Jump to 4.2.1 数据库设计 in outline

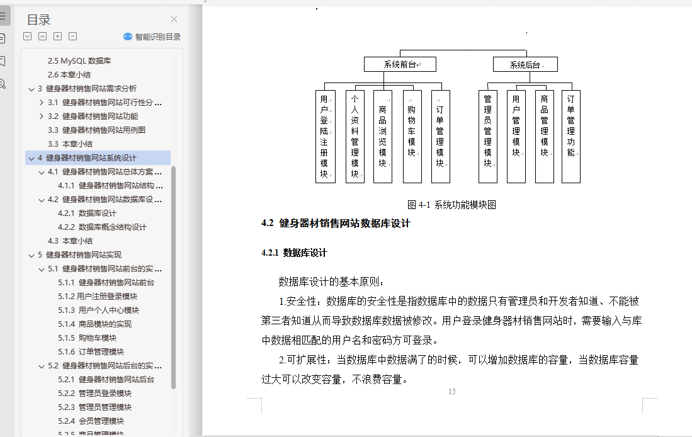[x=87, y=213]
